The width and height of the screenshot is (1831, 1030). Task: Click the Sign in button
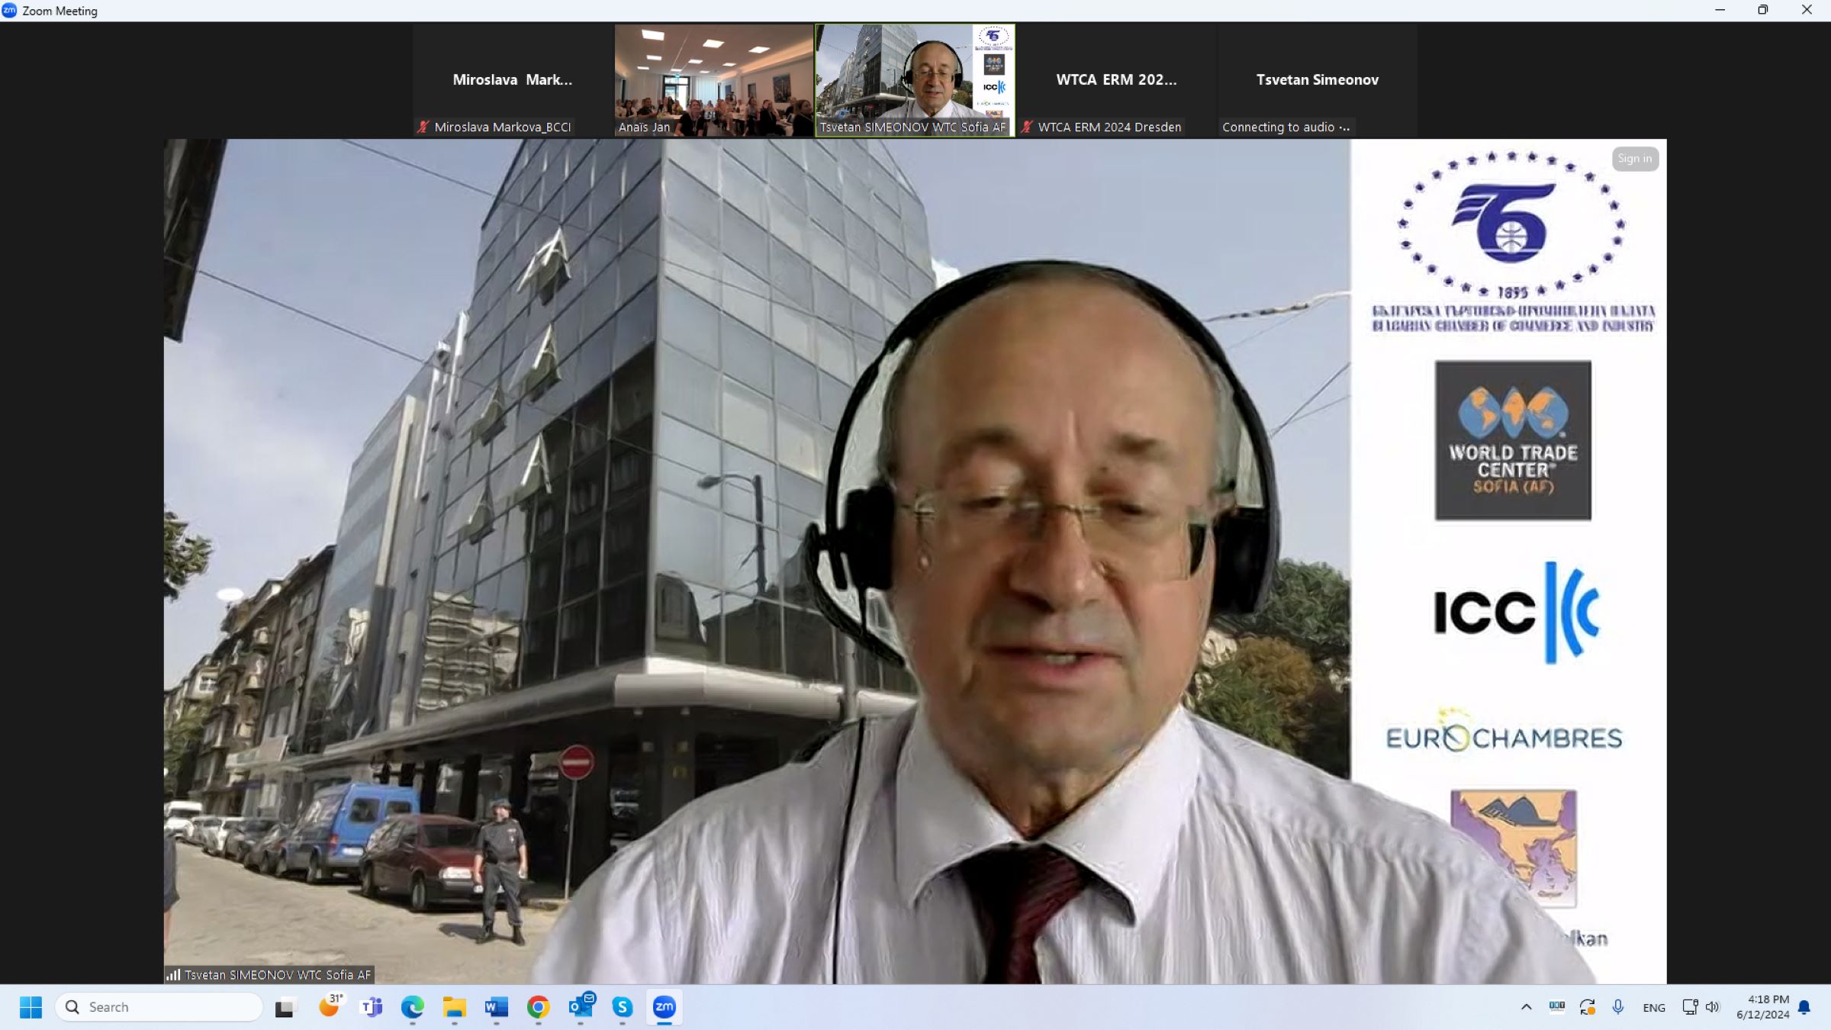point(1634,159)
